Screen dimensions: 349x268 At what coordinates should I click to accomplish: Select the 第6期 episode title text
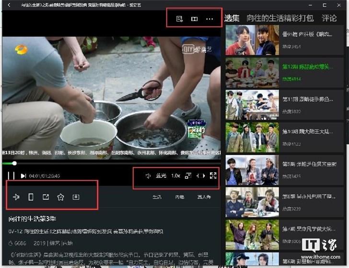[x=308, y=261]
